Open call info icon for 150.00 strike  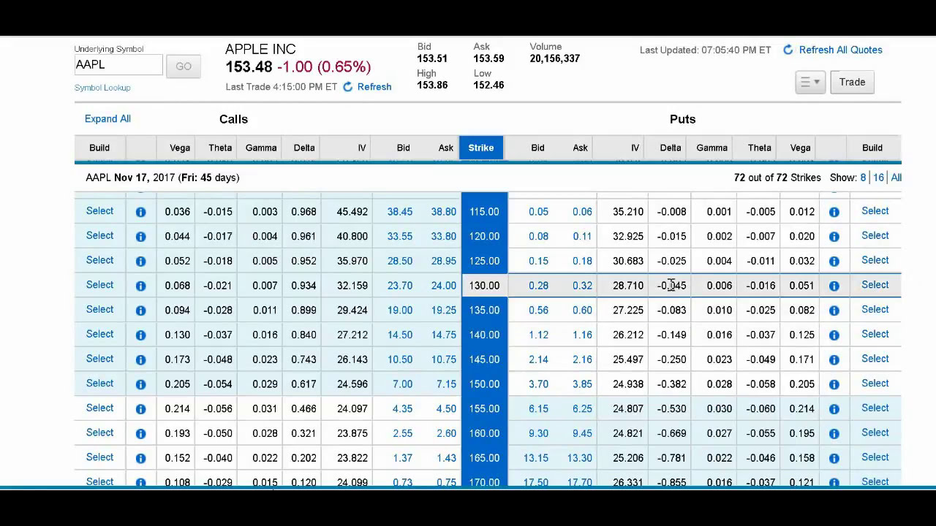[x=140, y=384]
